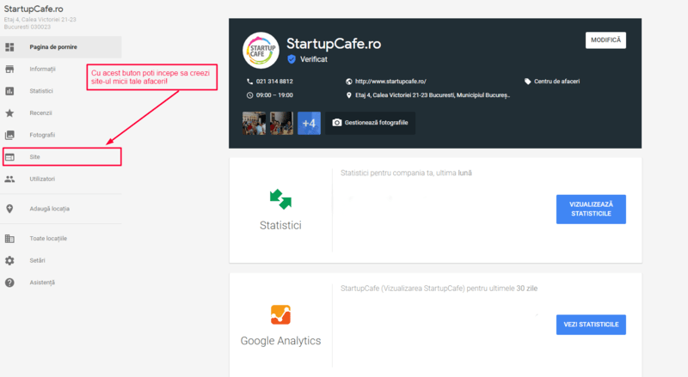Viewport: 688px width, 377px height.
Task: Click the Utilizatori people icon
Action: [9, 179]
